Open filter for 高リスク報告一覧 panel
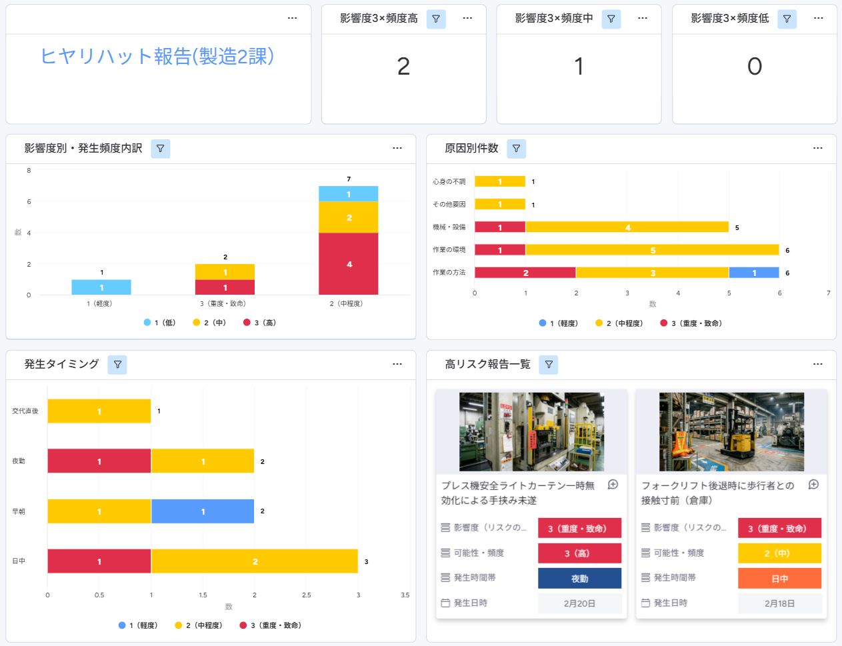Image resolution: width=842 pixels, height=646 pixels. click(x=549, y=365)
